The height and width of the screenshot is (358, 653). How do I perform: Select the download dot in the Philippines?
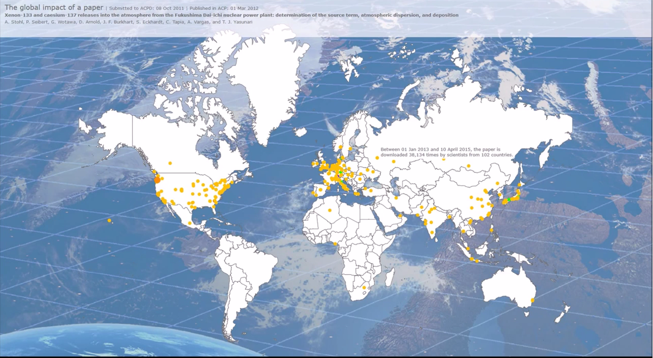click(492, 231)
